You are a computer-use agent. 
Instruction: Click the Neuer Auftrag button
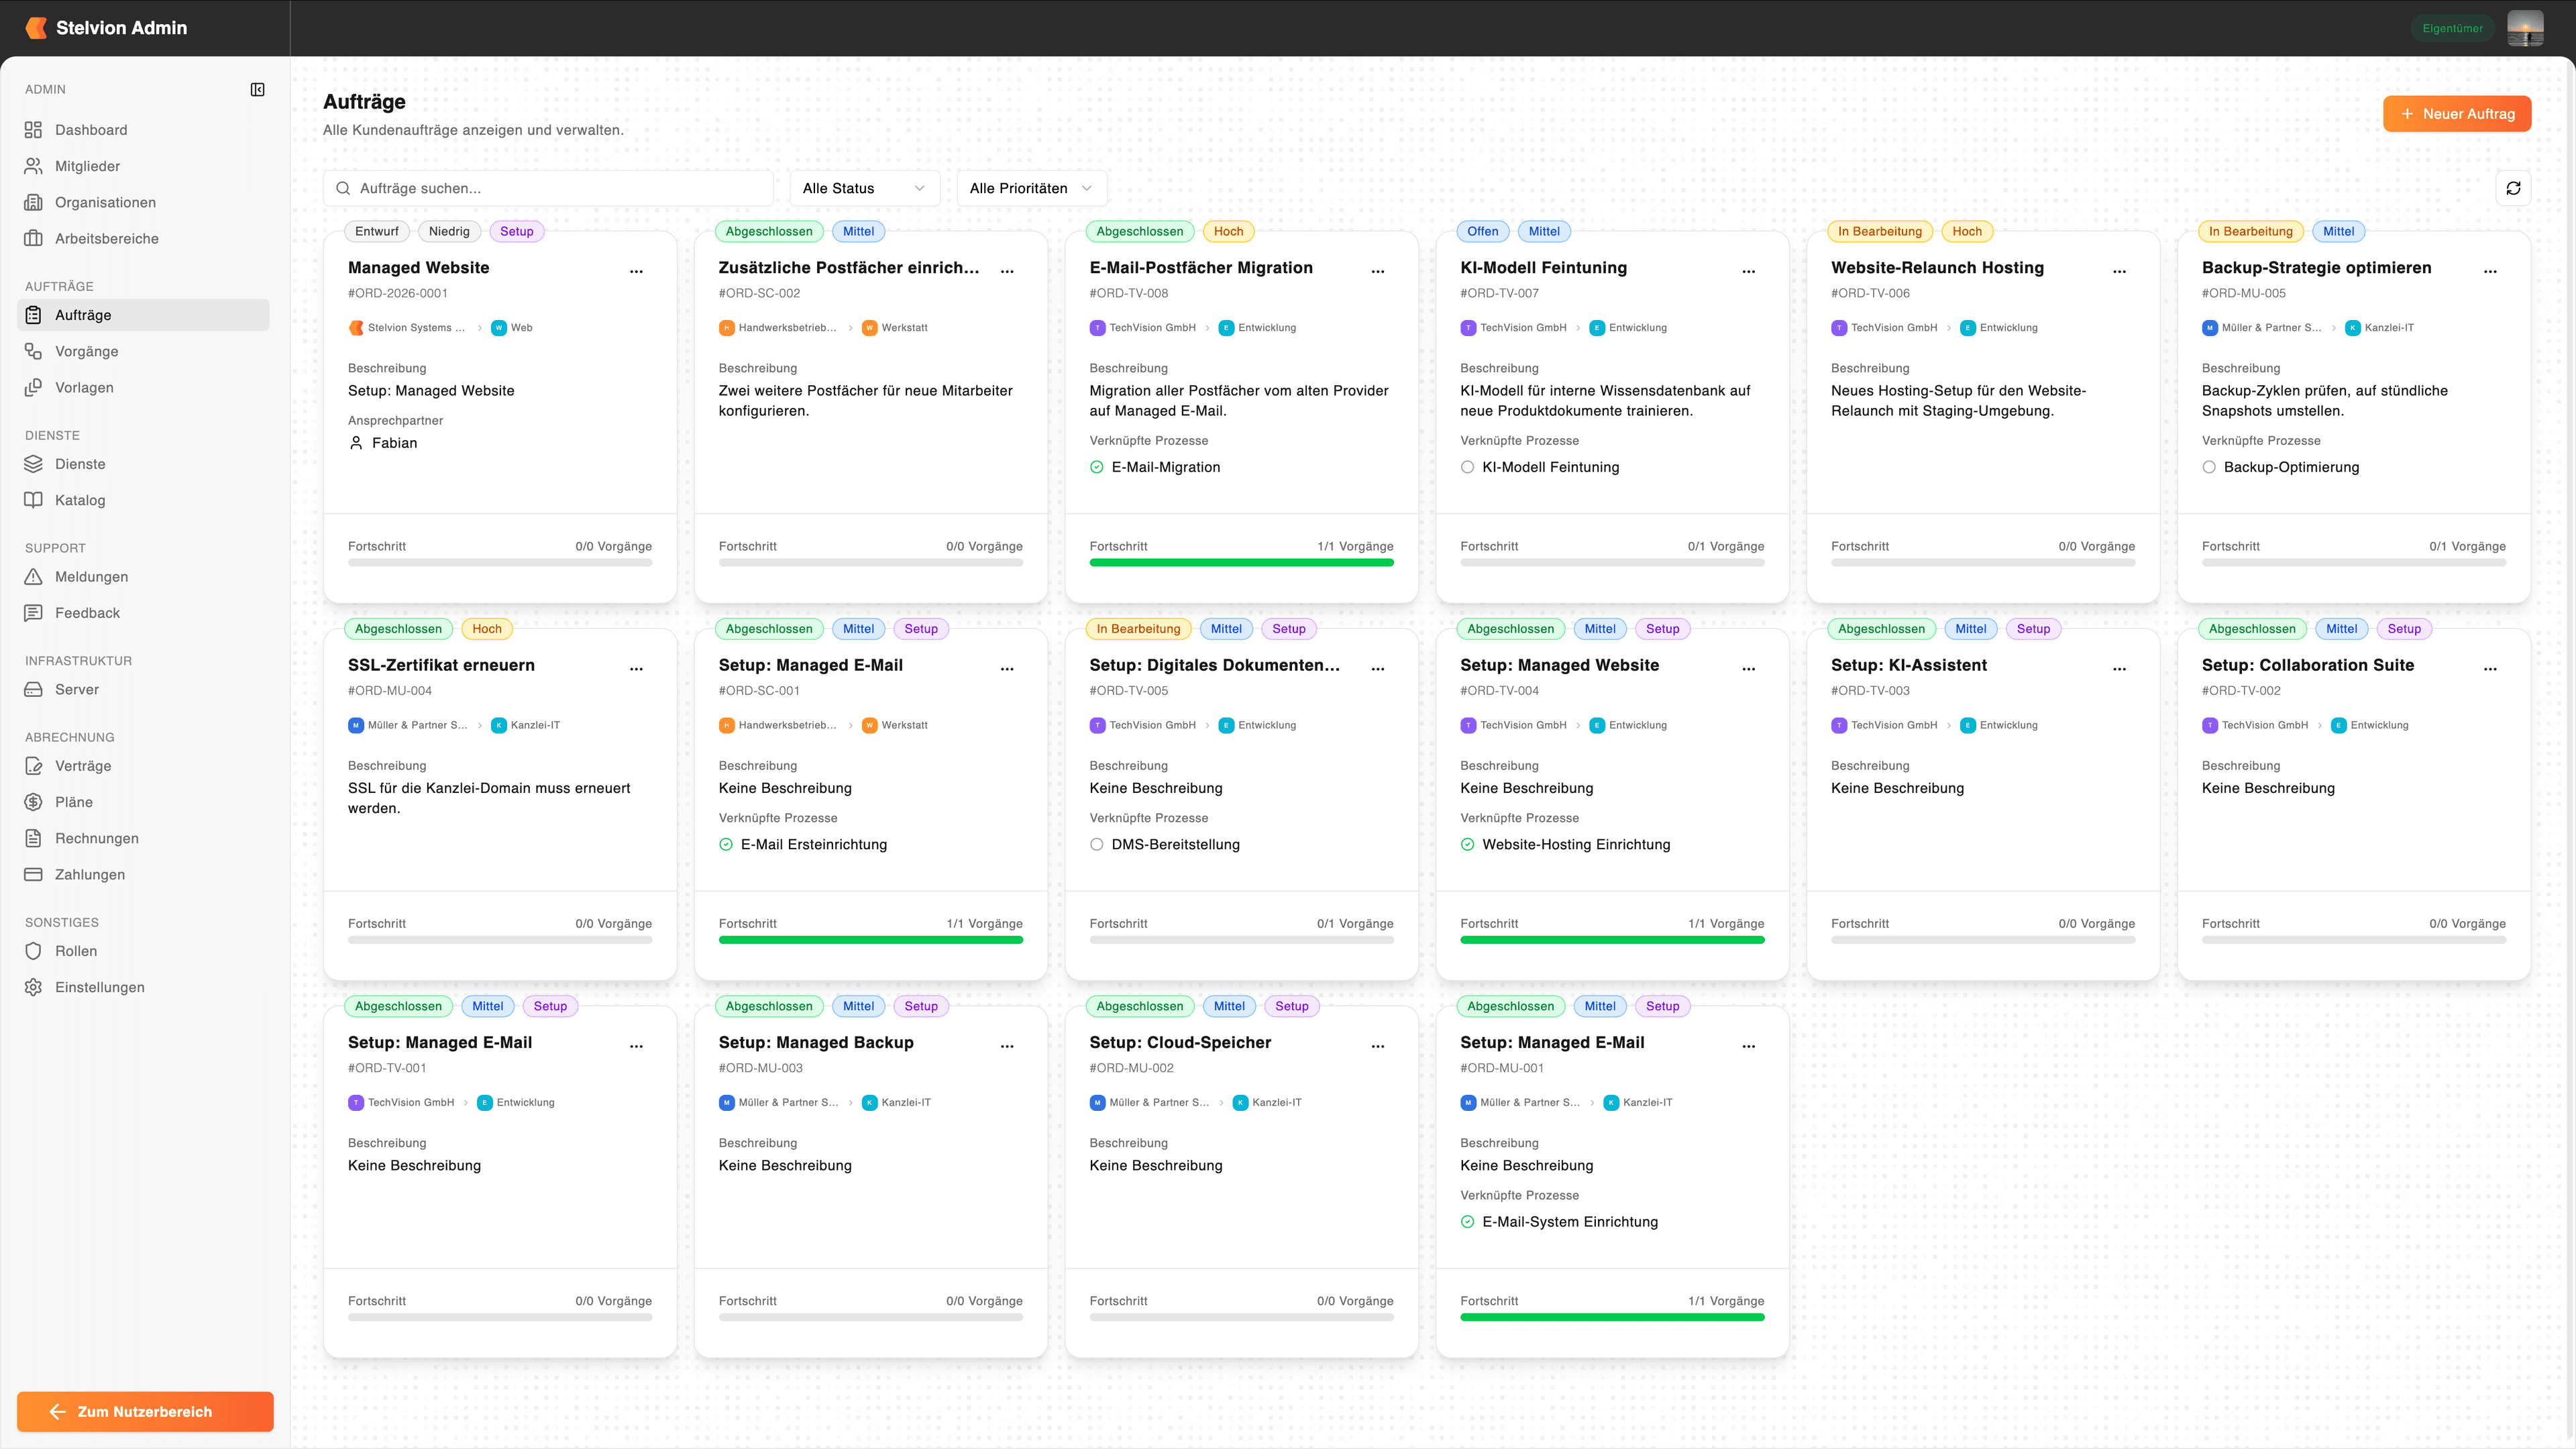tap(2456, 114)
